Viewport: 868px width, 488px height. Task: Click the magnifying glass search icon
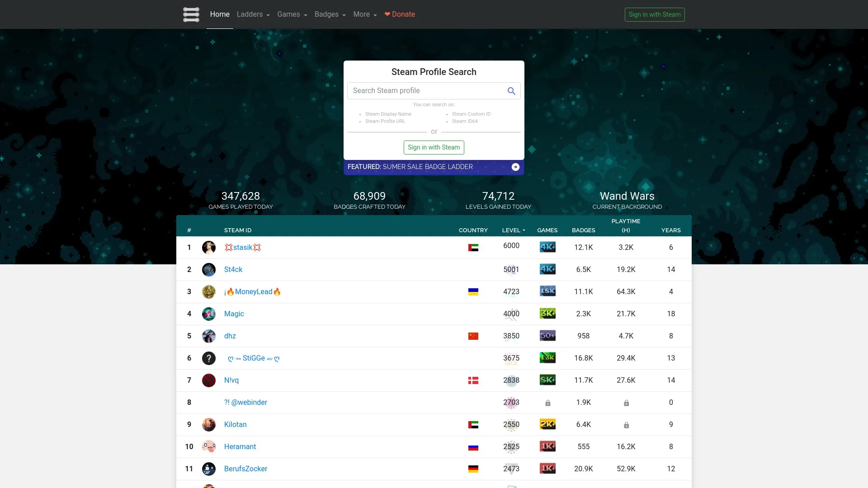point(511,91)
